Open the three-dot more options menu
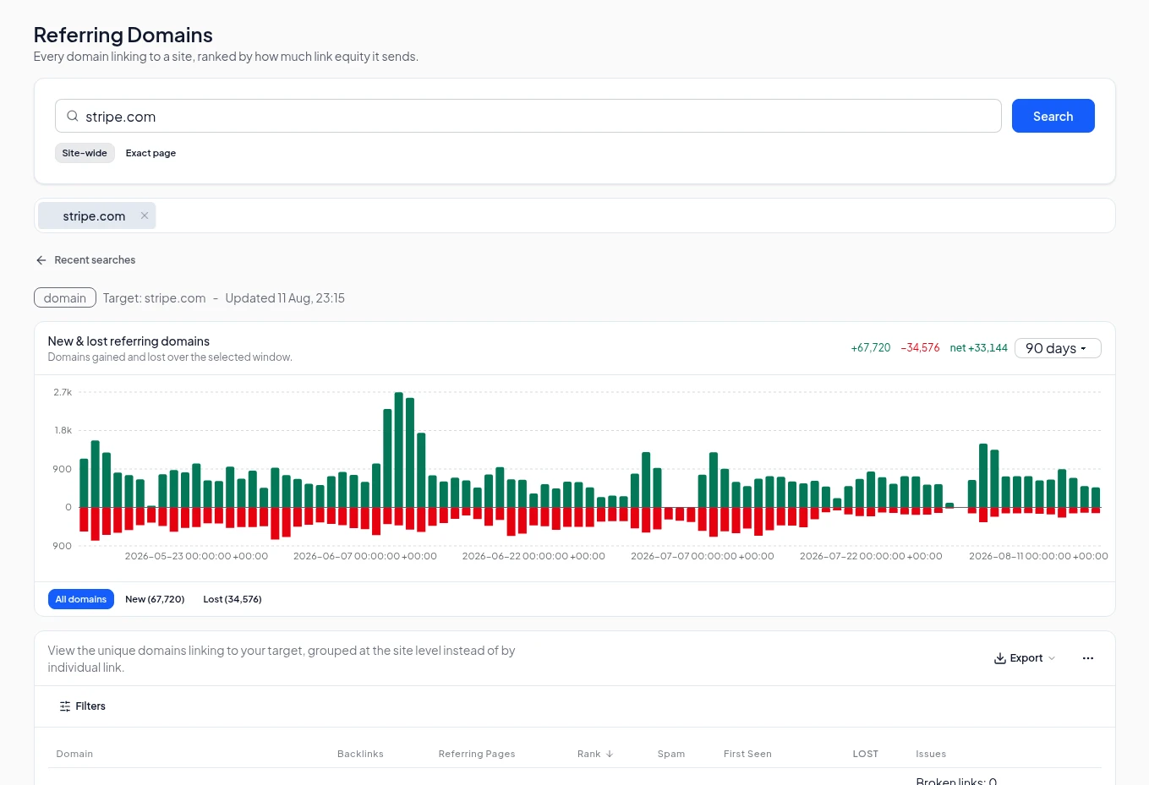 1088,658
